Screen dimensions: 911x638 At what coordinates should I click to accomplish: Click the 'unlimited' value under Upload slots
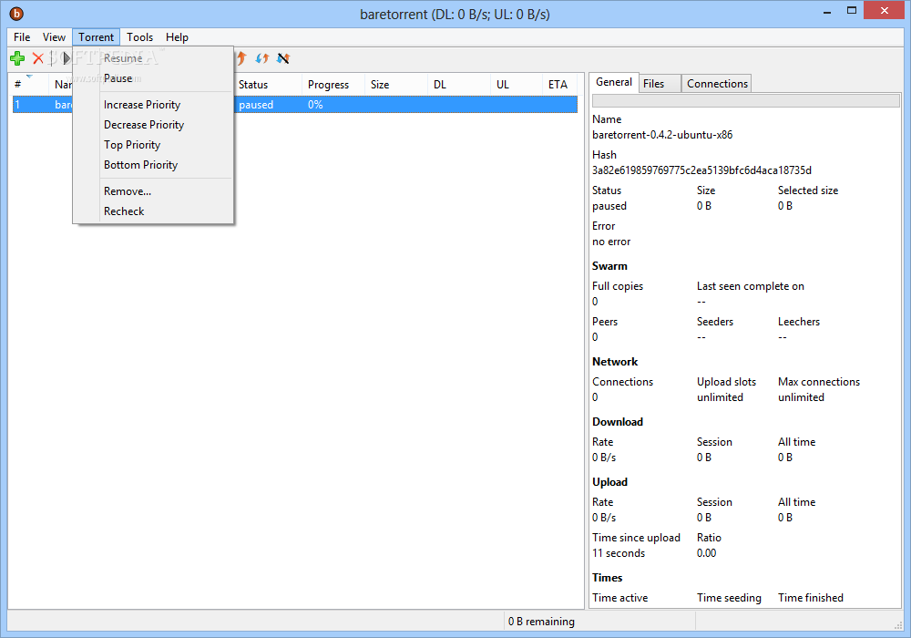pos(720,397)
